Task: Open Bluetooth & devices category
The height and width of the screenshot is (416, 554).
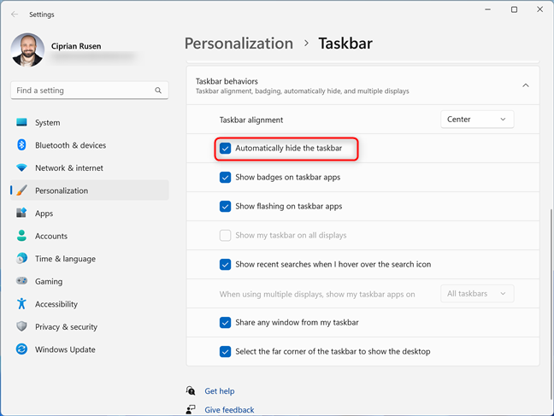Action: tap(90, 145)
